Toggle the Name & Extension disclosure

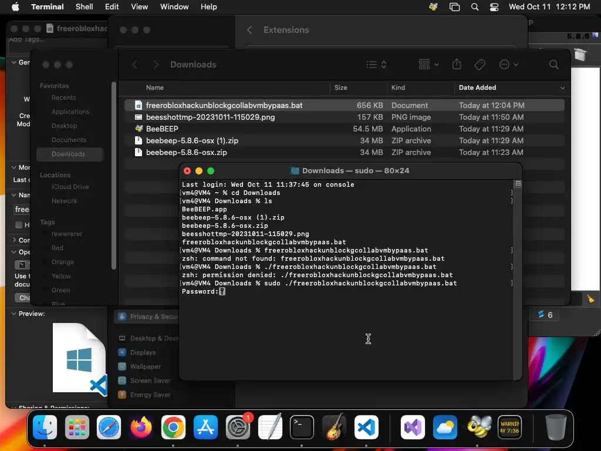[x=14, y=195]
